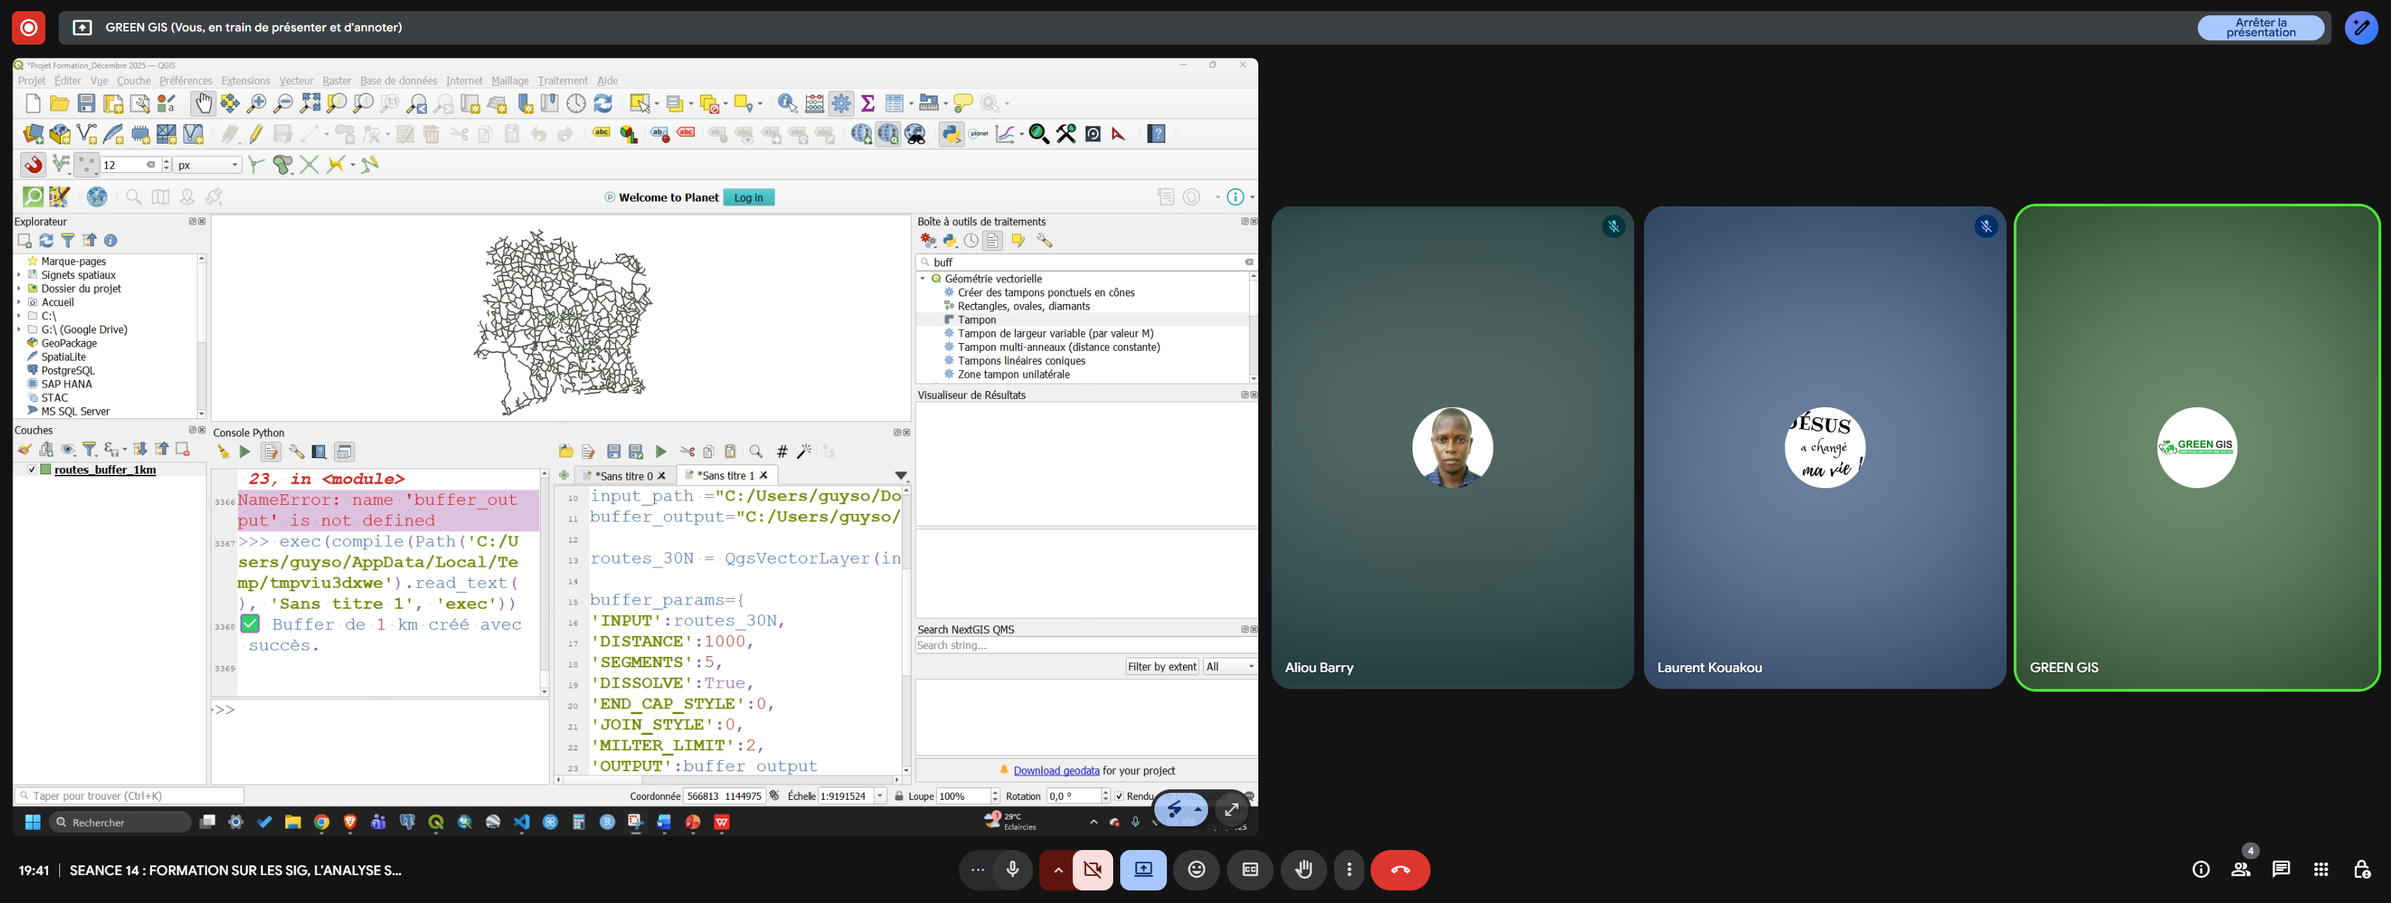This screenshot has width=2391, height=903.
Task: Symbology swatch of the routes_buffer_1km layer
Action: pyautogui.click(x=45, y=469)
